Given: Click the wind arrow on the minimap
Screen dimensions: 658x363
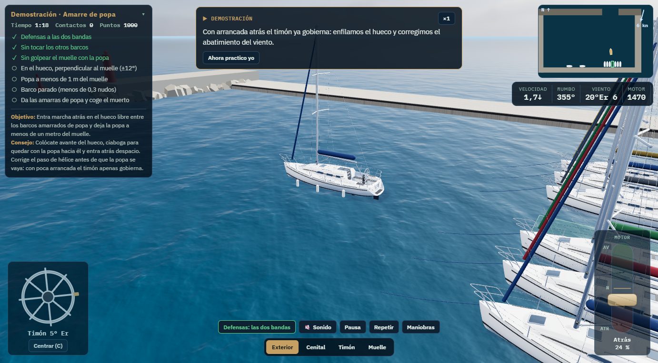Looking at the screenshot, I should pos(642,15).
